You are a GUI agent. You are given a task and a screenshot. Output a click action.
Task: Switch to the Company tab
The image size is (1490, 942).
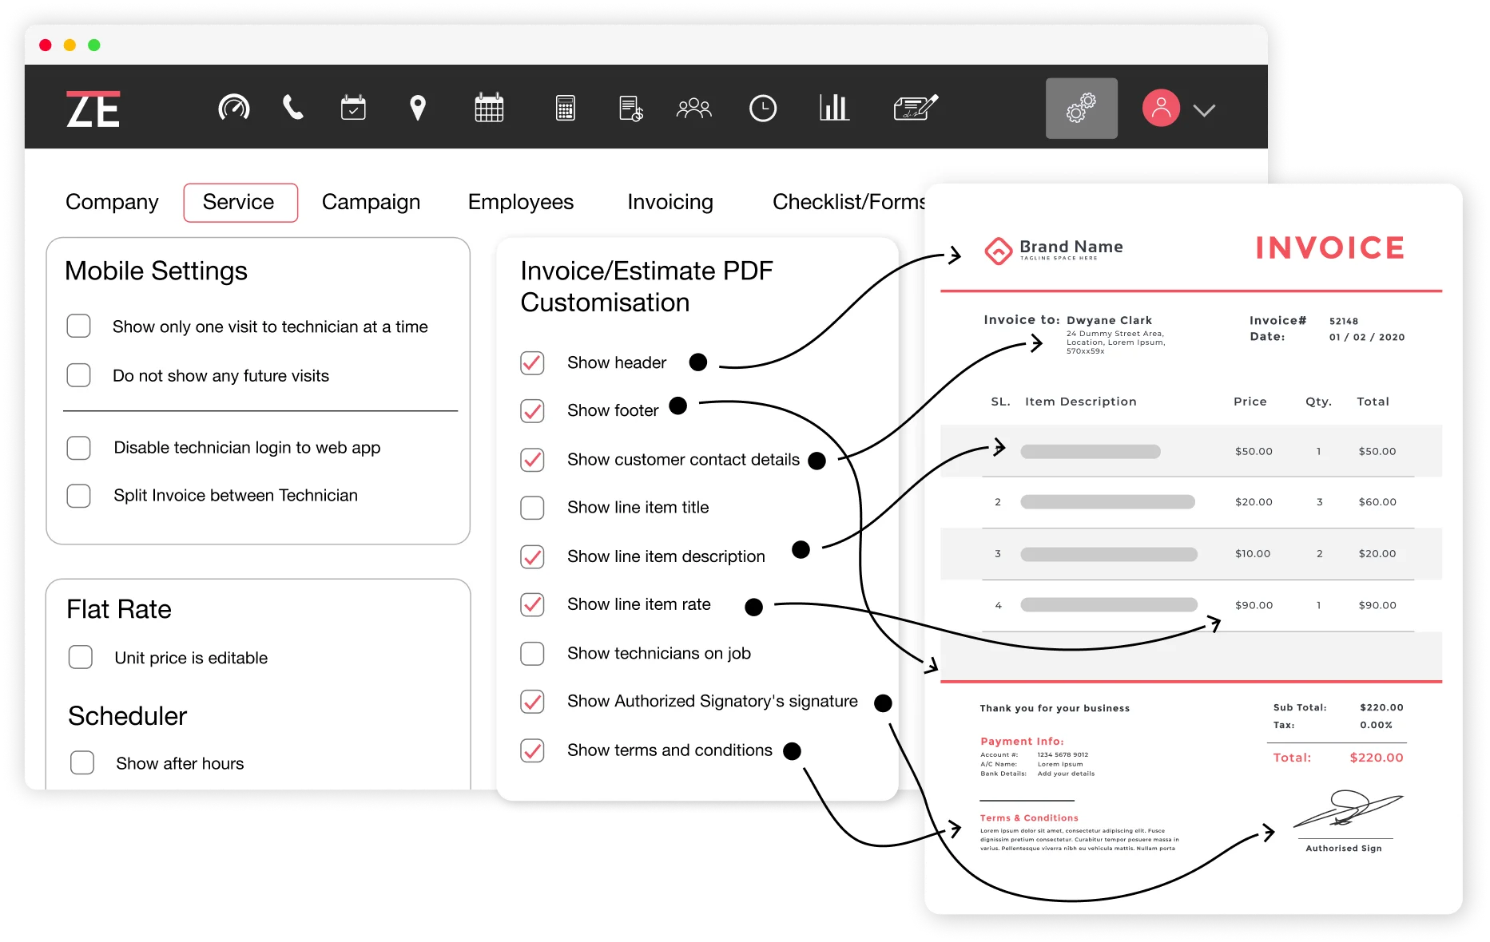[x=112, y=202]
